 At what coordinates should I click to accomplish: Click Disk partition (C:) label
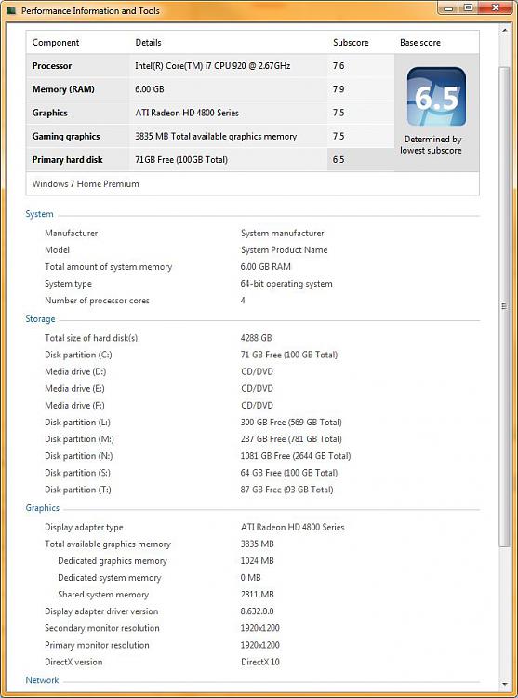[78, 355]
